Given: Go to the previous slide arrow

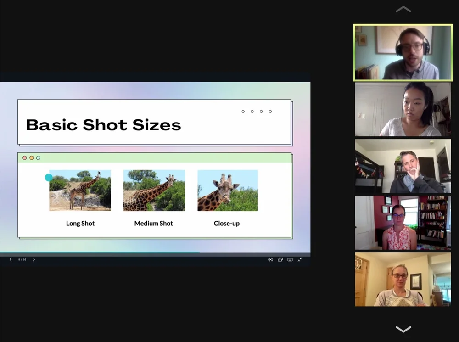Looking at the screenshot, I should tap(11, 259).
